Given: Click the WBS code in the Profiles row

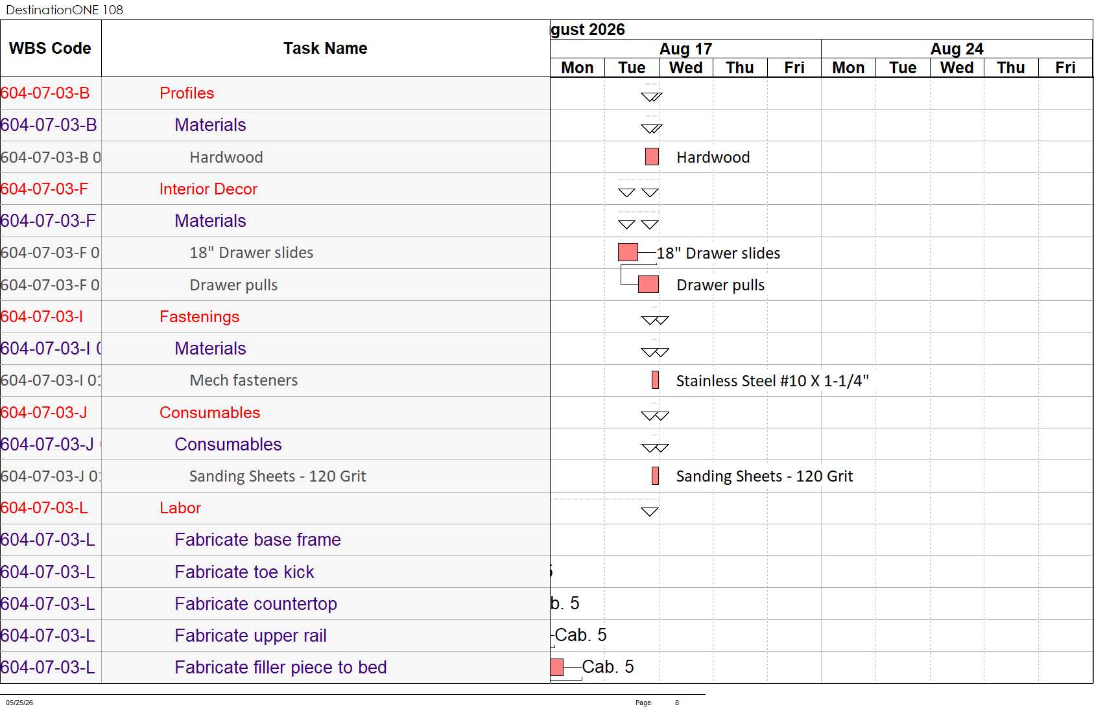Looking at the screenshot, I should (x=45, y=93).
